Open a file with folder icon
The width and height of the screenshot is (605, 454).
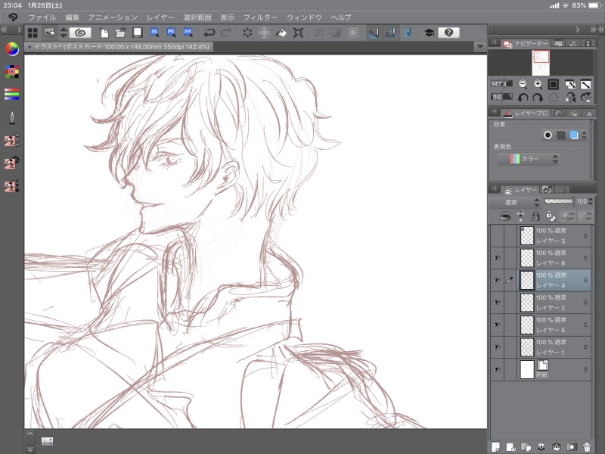click(120, 33)
